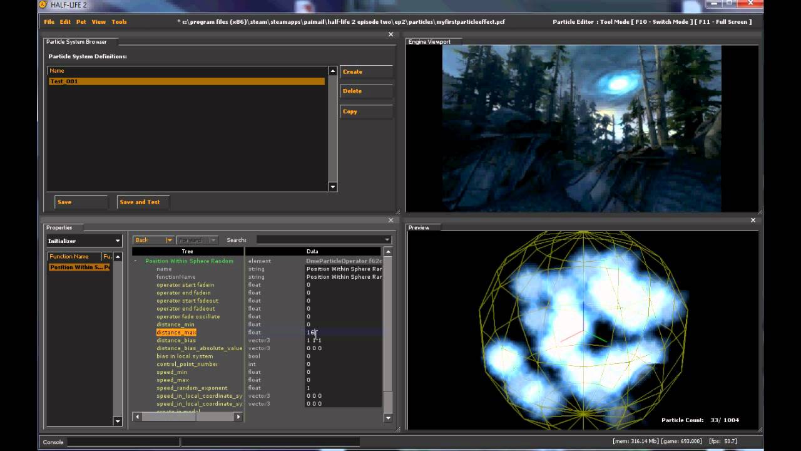The image size is (801, 451).
Task: Click the Forward navigation button
Action: coord(193,240)
